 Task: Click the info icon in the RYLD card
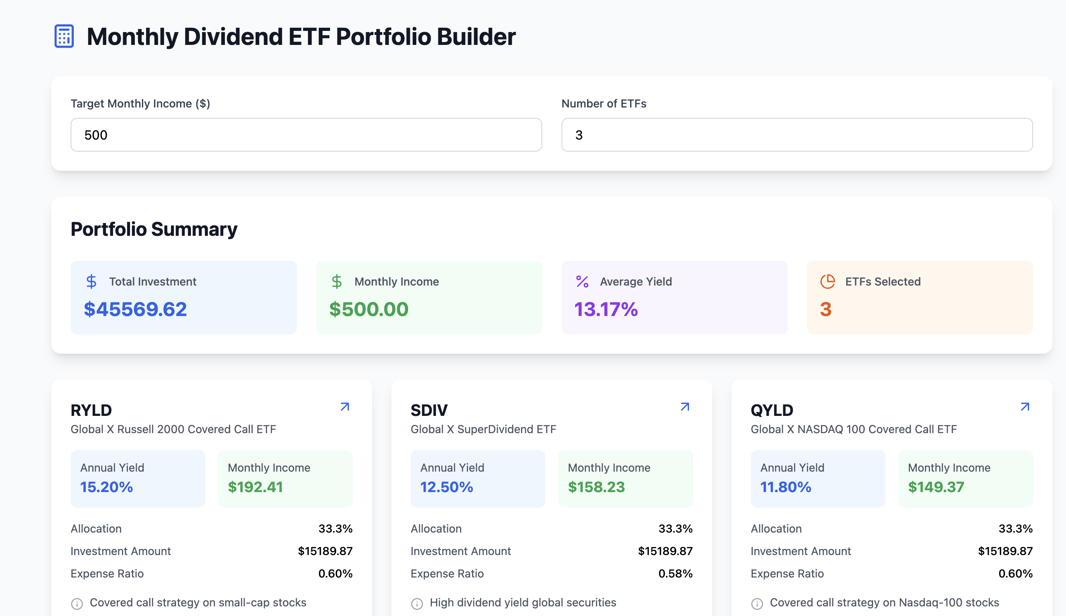pos(77,604)
